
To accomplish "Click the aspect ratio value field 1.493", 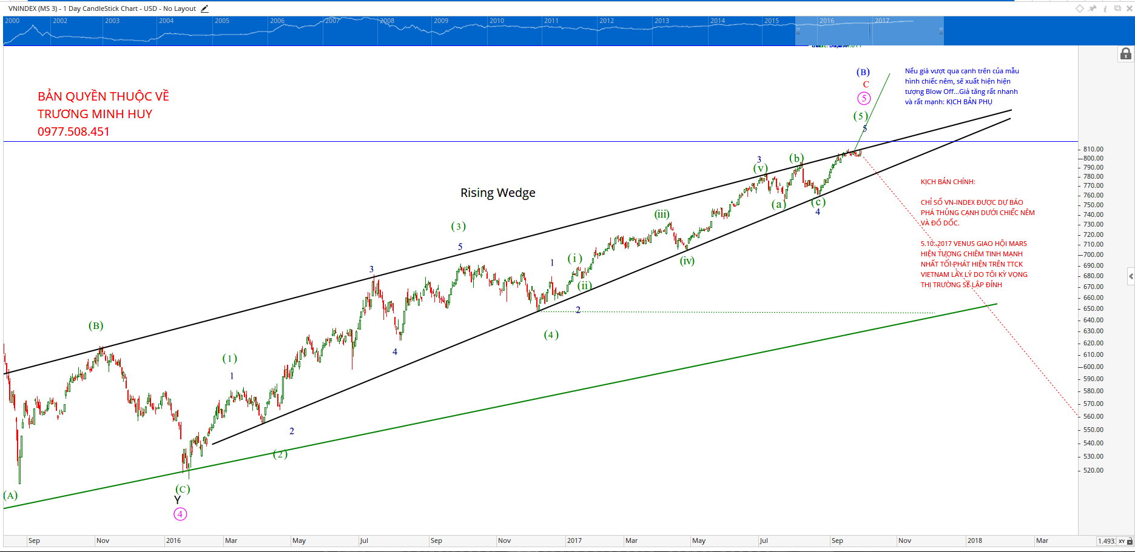I will click(1106, 541).
